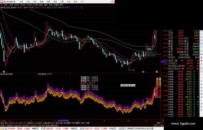Click the 窗口 button in indicator bar
This screenshot has width=203, height=130.
[x=6, y=123]
